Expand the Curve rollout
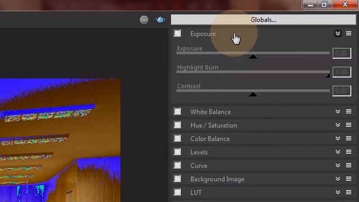 [338, 166]
